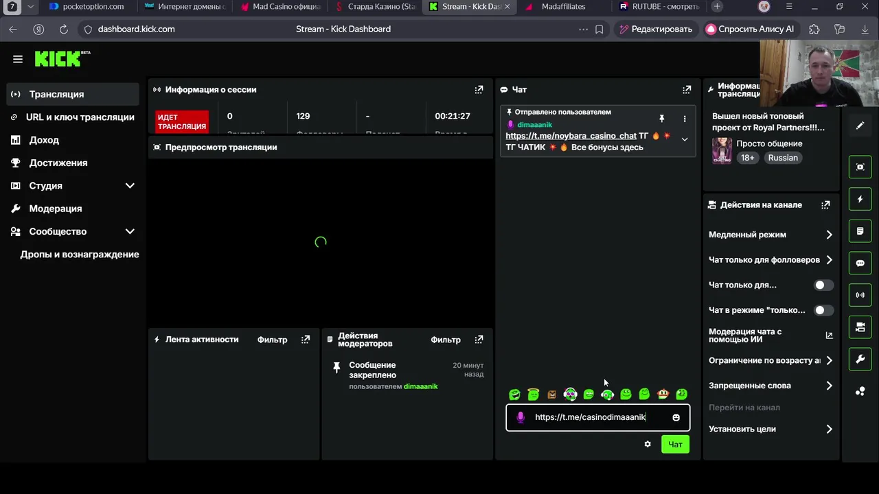This screenshot has height=494, width=879.
Task: Toggle the activity feed lightning icon
Action: [x=860, y=199]
